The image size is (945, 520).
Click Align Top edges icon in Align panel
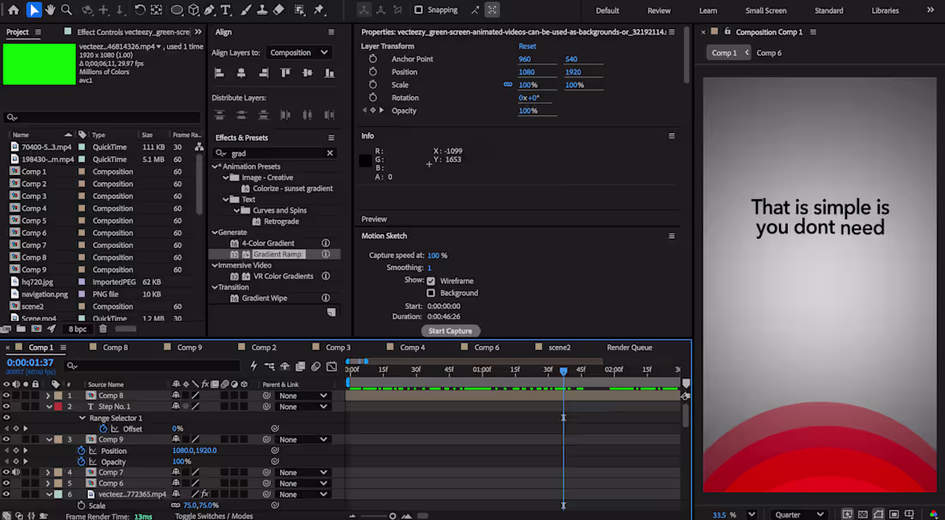click(285, 73)
